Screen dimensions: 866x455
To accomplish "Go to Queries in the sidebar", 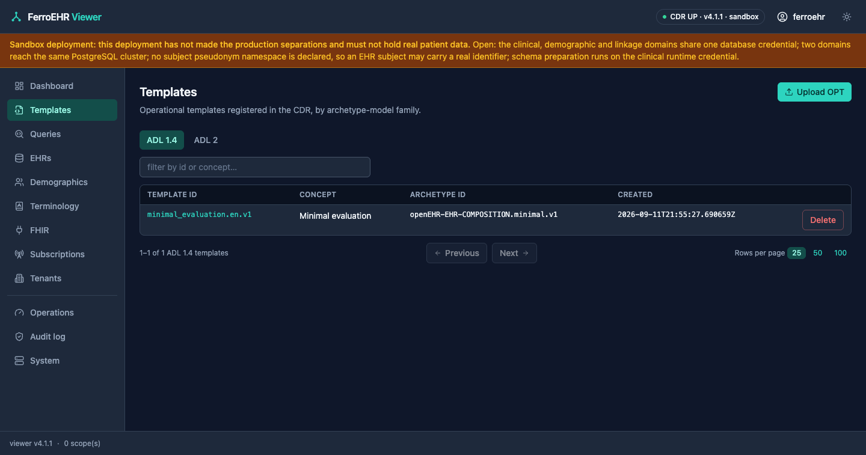I will coord(62,134).
